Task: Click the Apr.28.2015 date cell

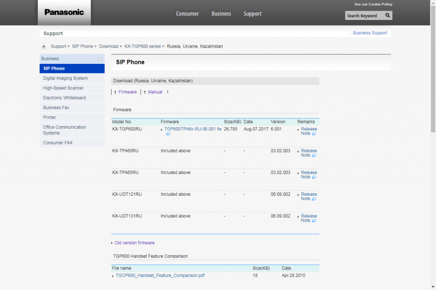Action: (x=293, y=275)
